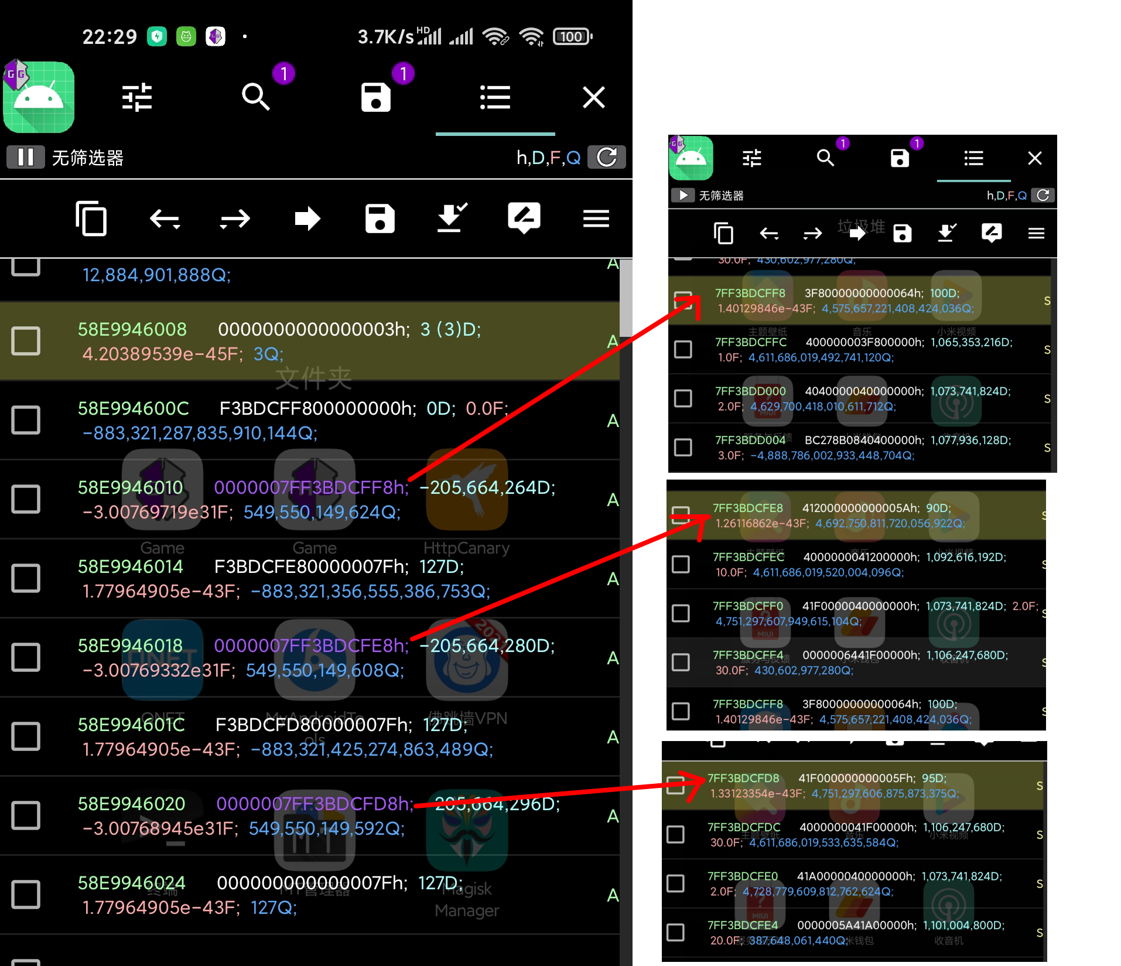The image size is (1121, 966).
Task: Tick the checkbox for address 7FF3BDCFDC
Action: pos(675,834)
